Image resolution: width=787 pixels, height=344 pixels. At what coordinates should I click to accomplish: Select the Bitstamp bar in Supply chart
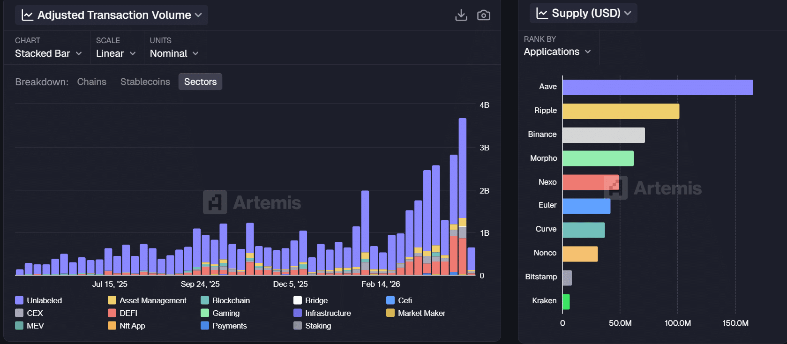(x=567, y=278)
